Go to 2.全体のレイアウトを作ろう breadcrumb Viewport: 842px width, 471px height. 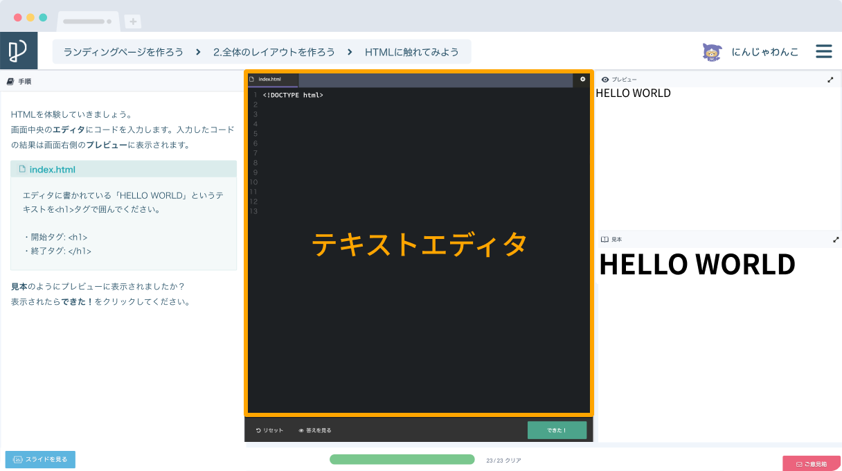[274, 52]
